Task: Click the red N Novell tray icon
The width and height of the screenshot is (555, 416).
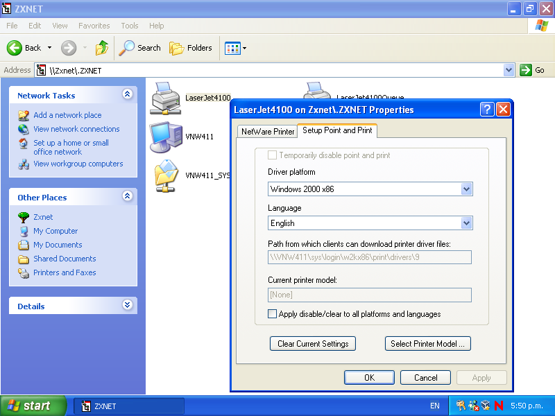Action: [499, 406]
